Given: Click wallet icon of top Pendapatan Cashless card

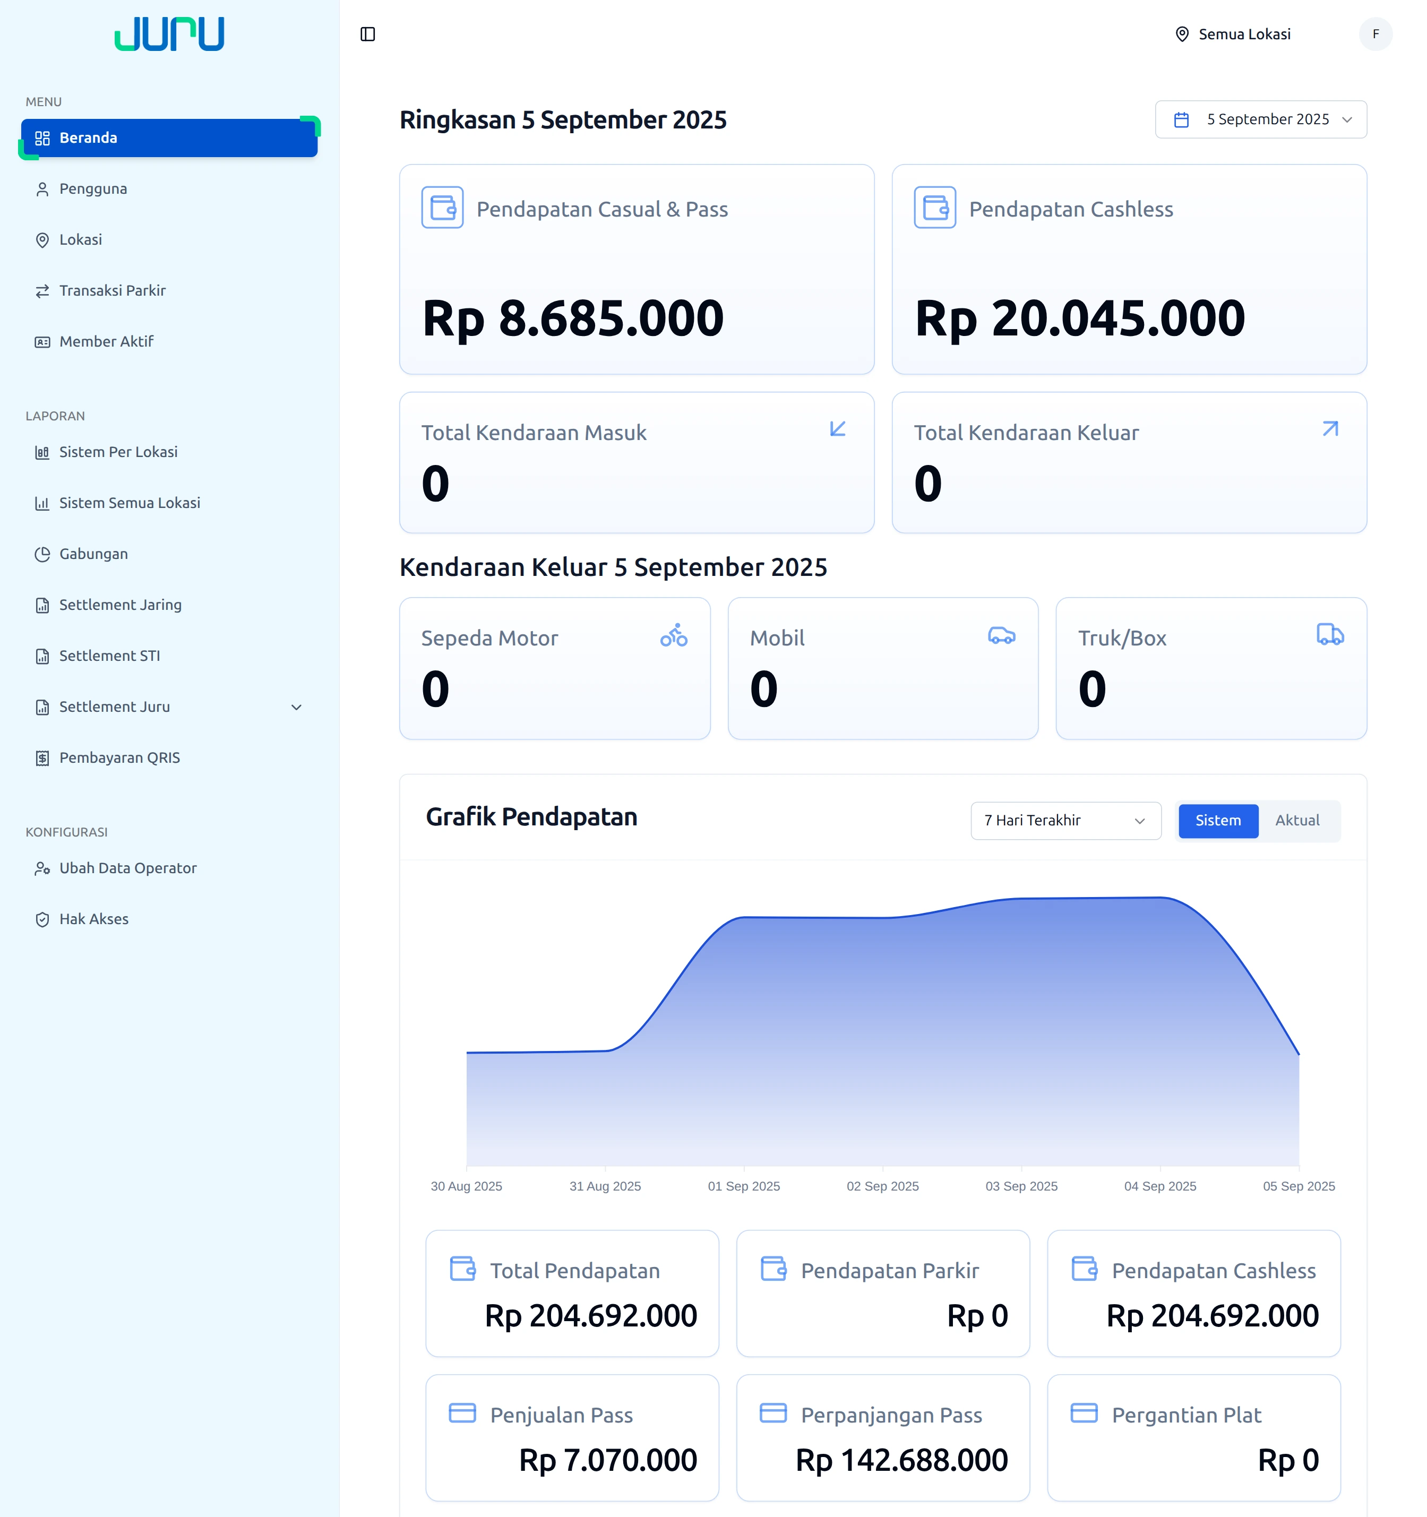Looking at the screenshot, I should point(935,208).
